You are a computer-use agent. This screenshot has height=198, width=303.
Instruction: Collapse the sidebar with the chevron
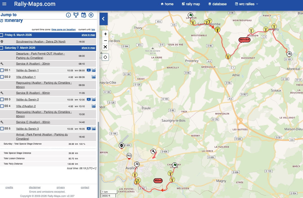pyautogui.click(x=104, y=19)
